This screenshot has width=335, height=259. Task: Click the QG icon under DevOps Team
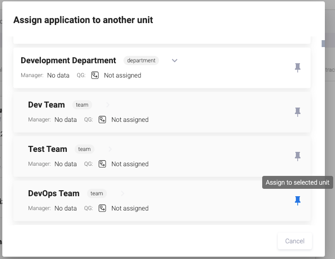click(102, 208)
